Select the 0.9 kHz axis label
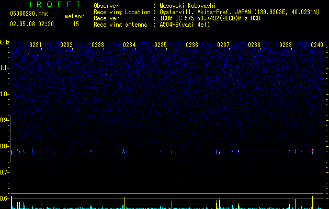Viewport: 329px width, 209px height. click(4, 120)
